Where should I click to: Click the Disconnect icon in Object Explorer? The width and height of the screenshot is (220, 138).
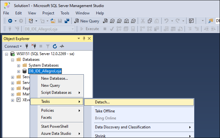(34, 46)
